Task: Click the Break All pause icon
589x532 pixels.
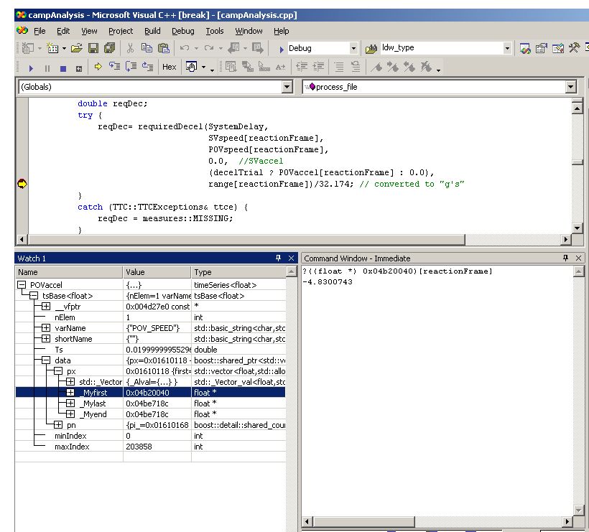Action: pos(47,68)
